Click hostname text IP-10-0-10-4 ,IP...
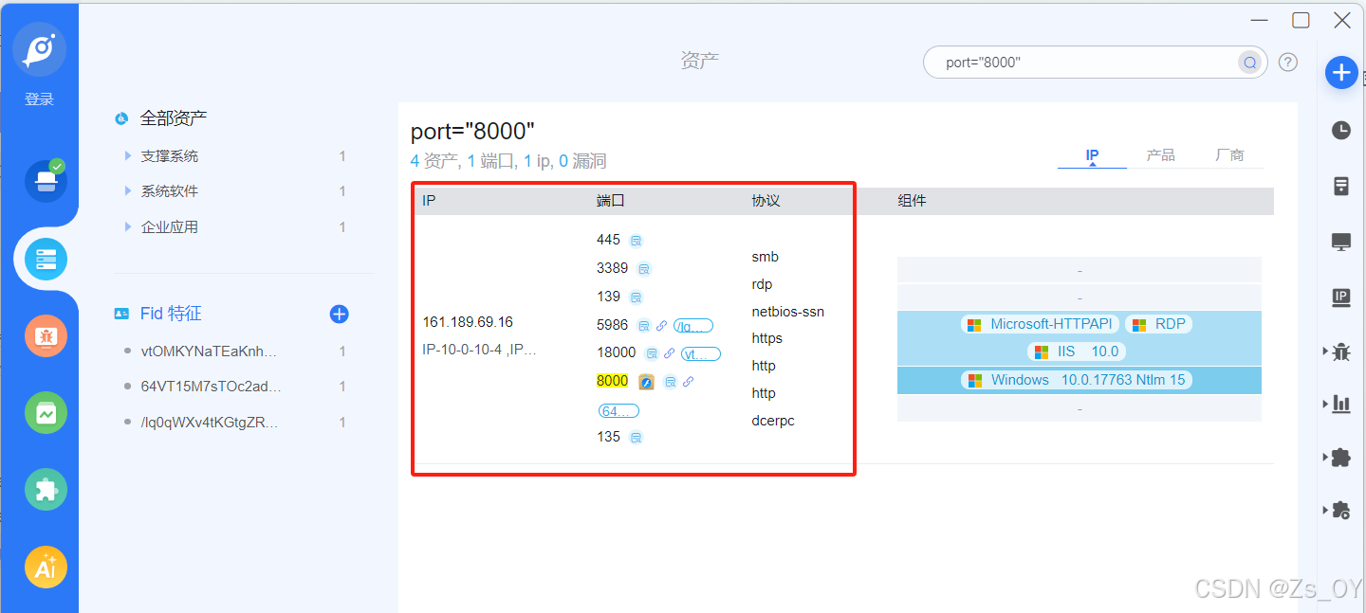 coord(480,350)
